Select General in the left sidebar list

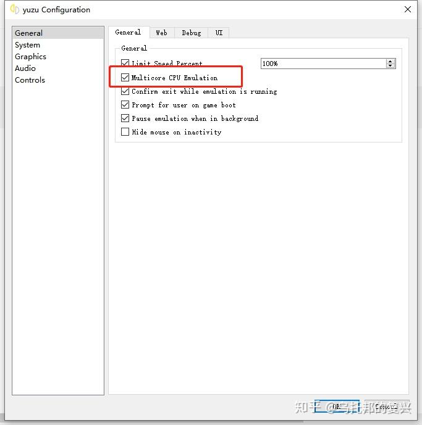[x=58, y=33]
